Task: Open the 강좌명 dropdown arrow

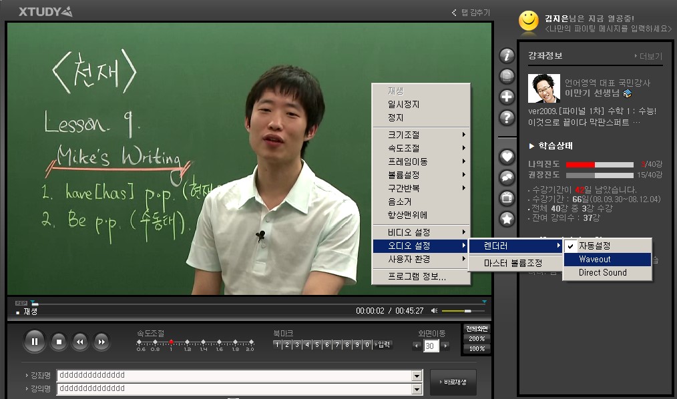Action: click(x=417, y=376)
